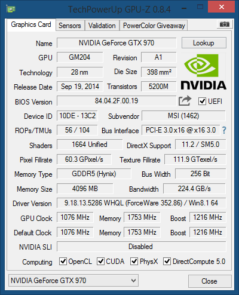The image size is (239, 295).
Task: Switch to the Sensors tab
Action: pos(70,26)
